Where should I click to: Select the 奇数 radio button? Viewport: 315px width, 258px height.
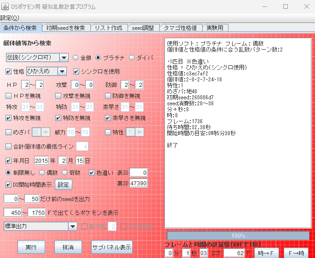64,173
